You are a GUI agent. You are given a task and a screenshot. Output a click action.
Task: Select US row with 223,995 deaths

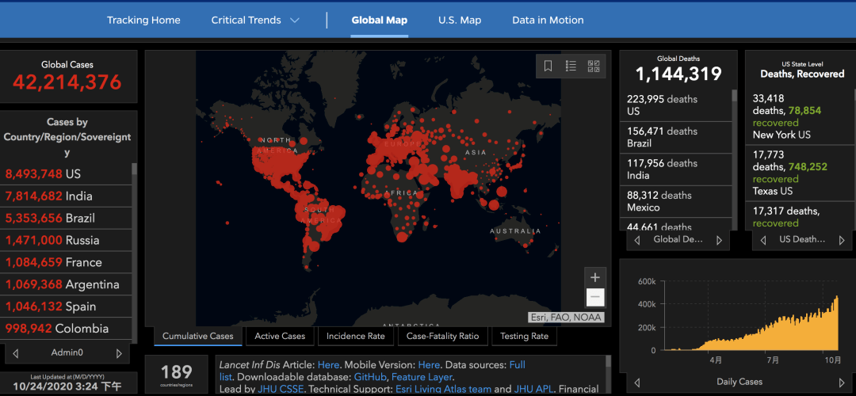click(675, 105)
